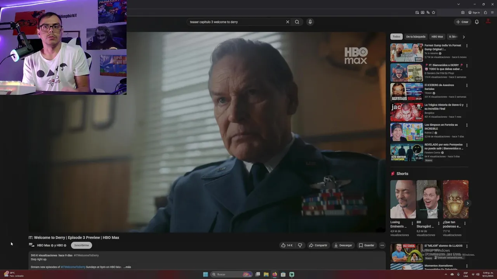497x279 pixels.
Task: Click the video title IT: Welcome to Derry
Action: 74,238
